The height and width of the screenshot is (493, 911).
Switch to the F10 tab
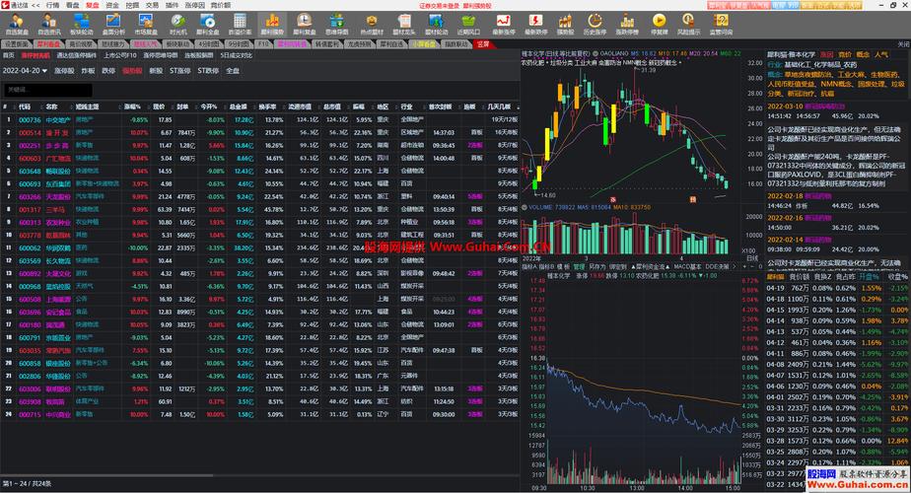tap(263, 44)
